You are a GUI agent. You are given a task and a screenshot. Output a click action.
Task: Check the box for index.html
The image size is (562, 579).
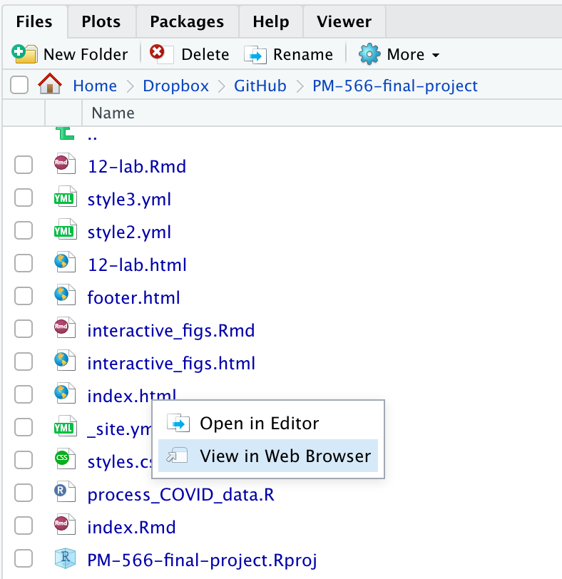pos(24,394)
